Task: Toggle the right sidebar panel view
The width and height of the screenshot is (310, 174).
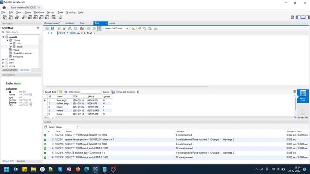Action: 307,17
